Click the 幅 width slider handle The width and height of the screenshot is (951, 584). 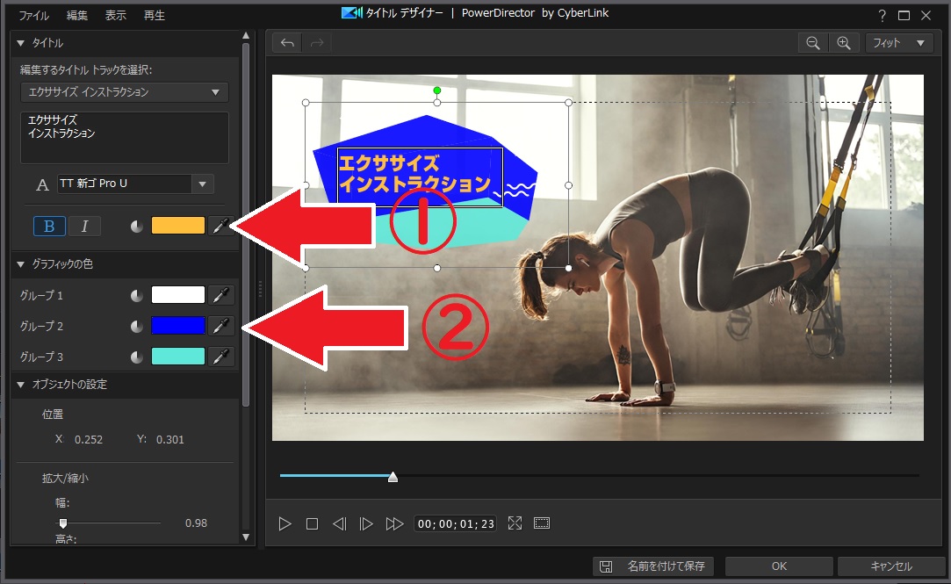(62, 523)
